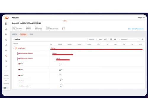Click the Apr 28 start time value
The image size is (148, 111).
click(17, 29)
